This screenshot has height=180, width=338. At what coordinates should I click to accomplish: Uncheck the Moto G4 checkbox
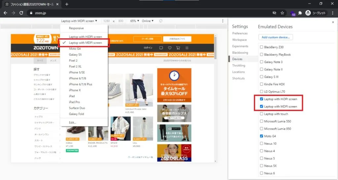coord(261,136)
